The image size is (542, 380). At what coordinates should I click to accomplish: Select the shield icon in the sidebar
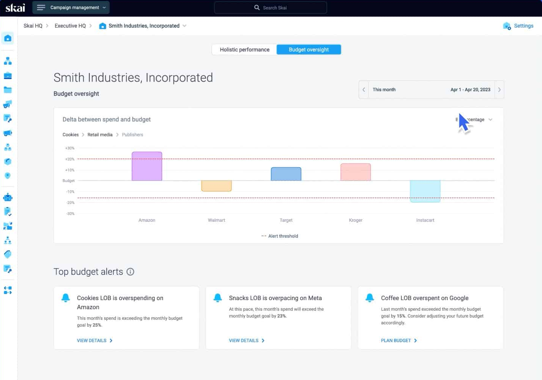click(8, 176)
